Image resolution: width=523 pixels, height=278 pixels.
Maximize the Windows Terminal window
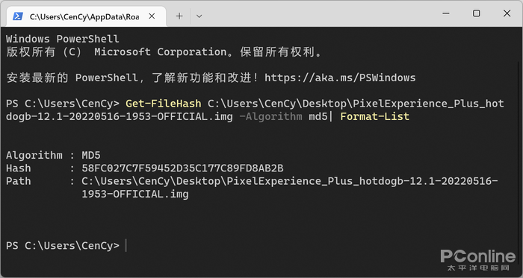(477, 13)
